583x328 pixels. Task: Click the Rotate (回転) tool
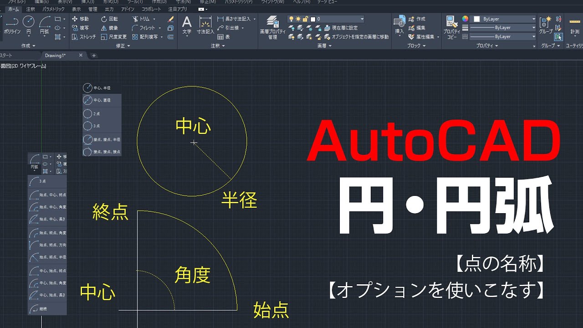[109, 19]
